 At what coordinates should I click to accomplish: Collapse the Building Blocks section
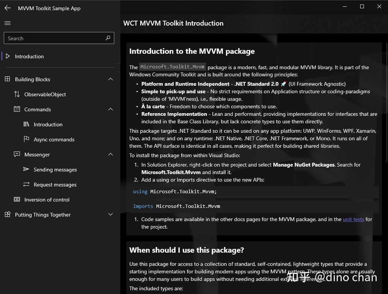[110, 79]
